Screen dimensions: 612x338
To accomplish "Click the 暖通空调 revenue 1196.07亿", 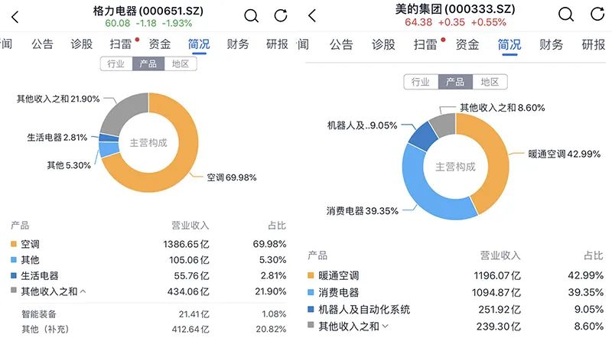I will (496, 275).
